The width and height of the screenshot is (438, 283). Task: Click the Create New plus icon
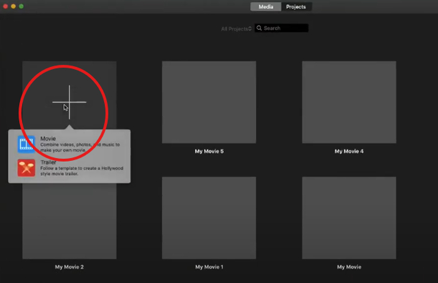[69, 102]
